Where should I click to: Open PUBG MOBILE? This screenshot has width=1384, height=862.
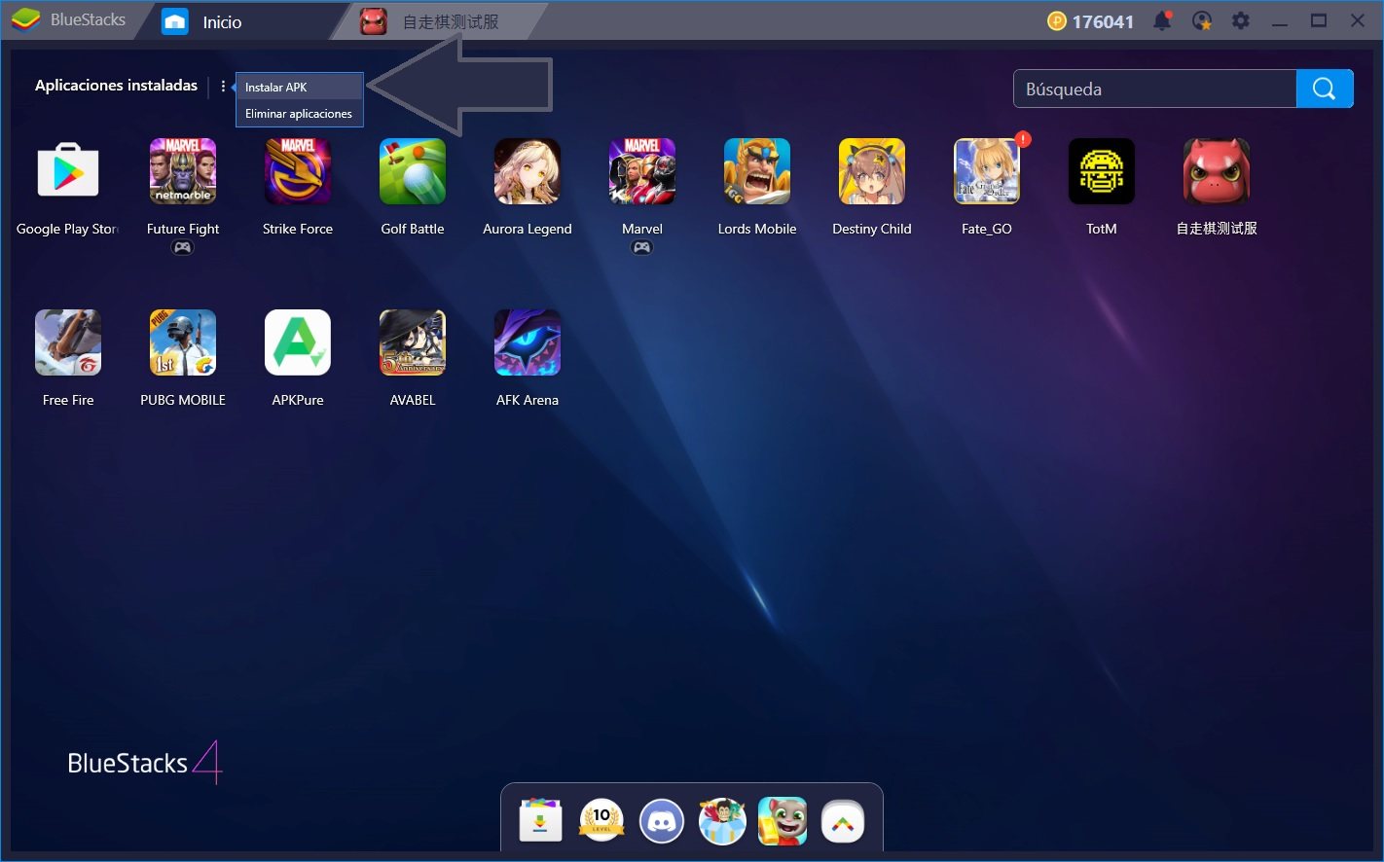pyautogui.click(x=183, y=342)
